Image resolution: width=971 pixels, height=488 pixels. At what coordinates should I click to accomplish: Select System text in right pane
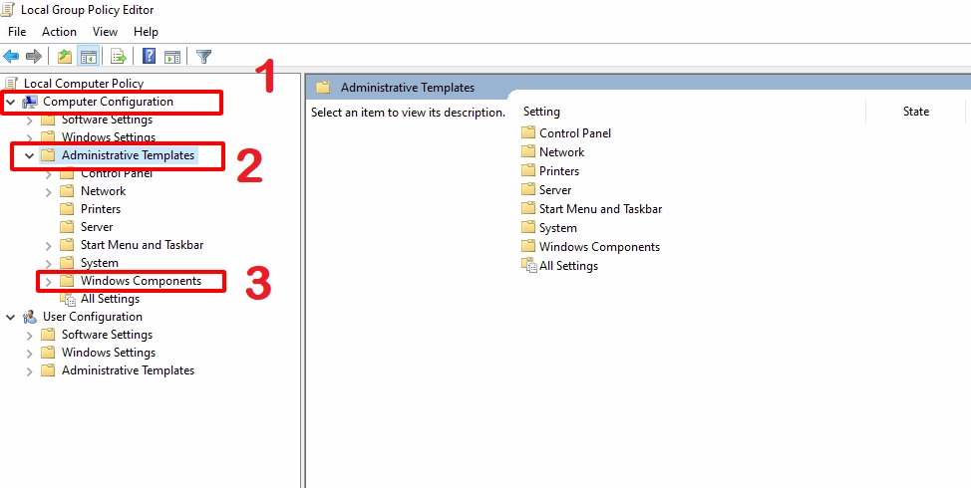coord(558,228)
